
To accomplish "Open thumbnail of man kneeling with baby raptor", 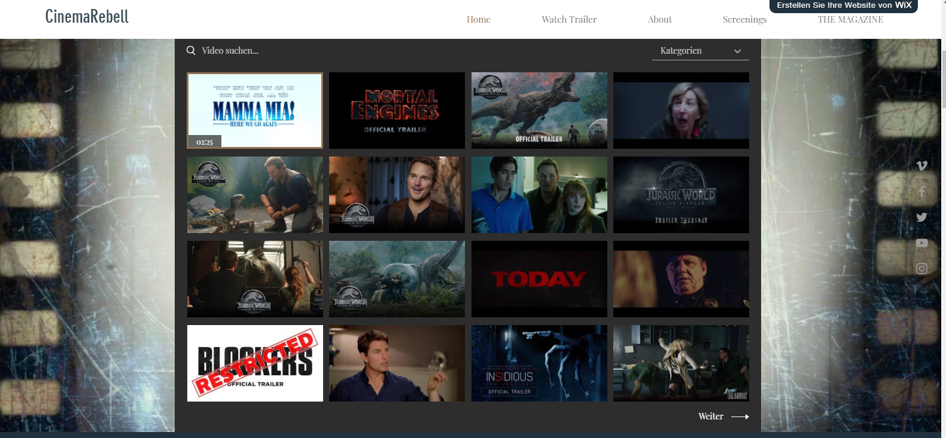I will [255, 195].
